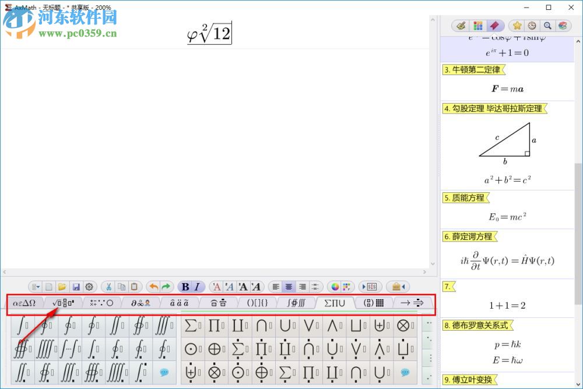This screenshot has height=389, width=583.
Task: Open the search magnifier in the formula library panel
Action: click(548, 26)
